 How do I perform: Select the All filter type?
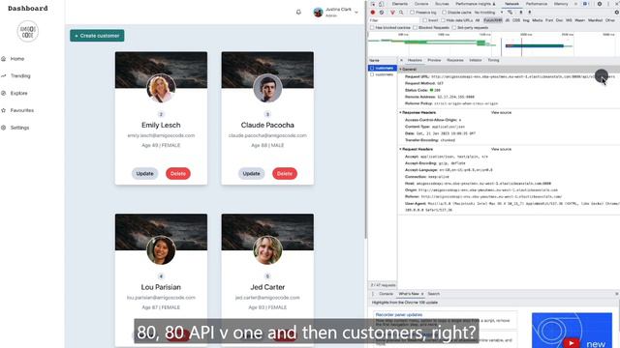[478, 20]
